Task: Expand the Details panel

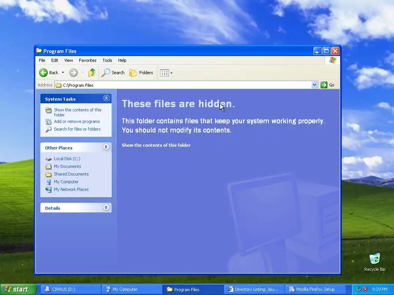Action: (x=106, y=207)
